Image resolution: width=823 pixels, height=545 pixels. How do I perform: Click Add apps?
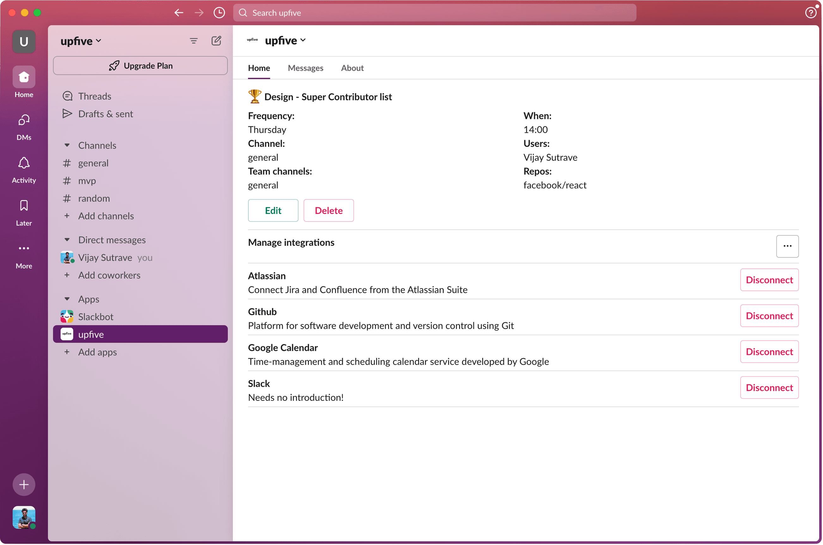pyautogui.click(x=140, y=352)
